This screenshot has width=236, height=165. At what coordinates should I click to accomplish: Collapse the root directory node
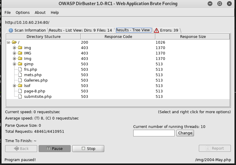click(x=8, y=42)
